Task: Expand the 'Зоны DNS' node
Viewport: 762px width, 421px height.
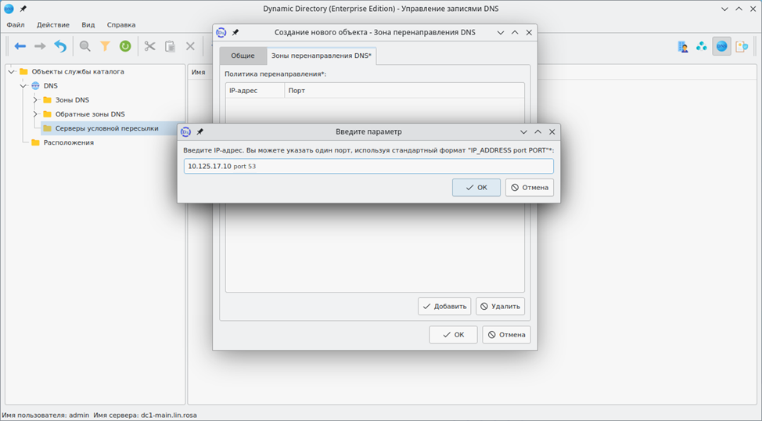Action: tap(35, 99)
